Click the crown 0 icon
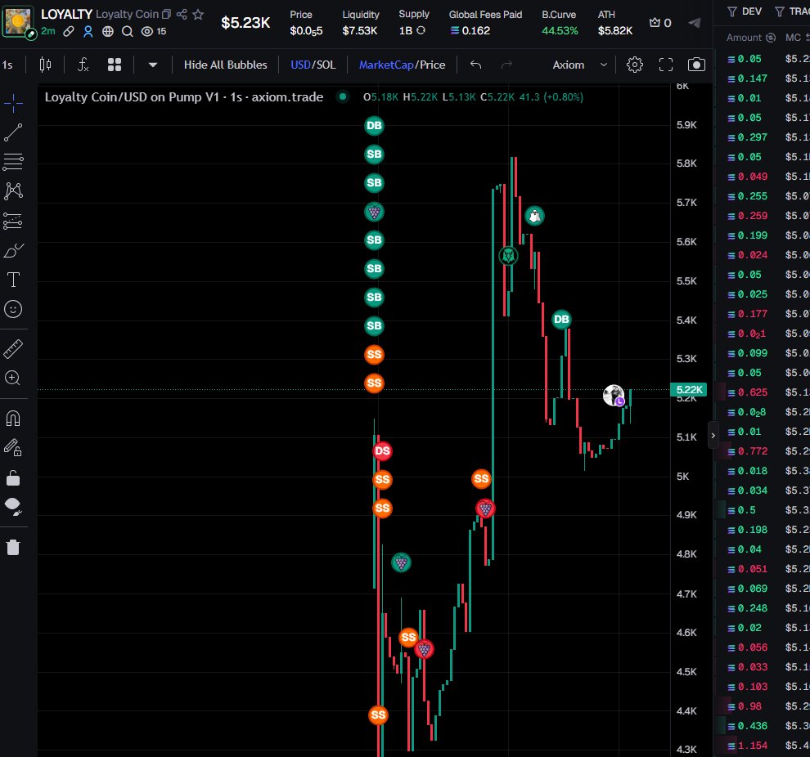Screen dimensions: 810x757 (660, 23)
